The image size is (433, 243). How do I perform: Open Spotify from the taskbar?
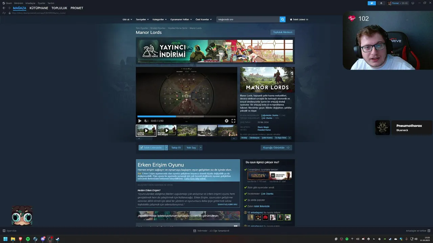(28, 239)
